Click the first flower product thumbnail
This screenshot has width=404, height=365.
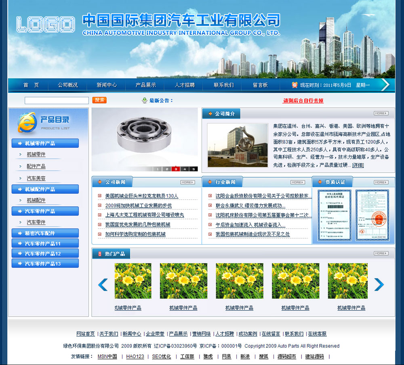click(133, 281)
